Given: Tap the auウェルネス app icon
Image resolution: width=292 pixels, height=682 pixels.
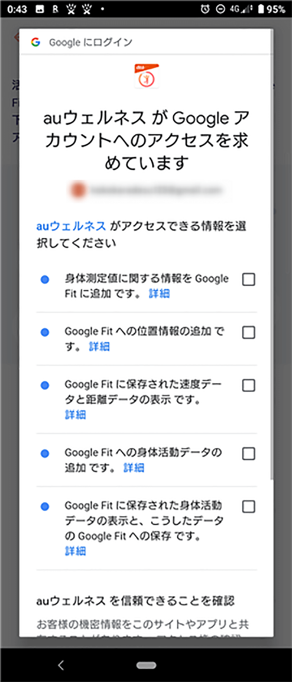Looking at the screenshot, I should pyautogui.click(x=147, y=76).
